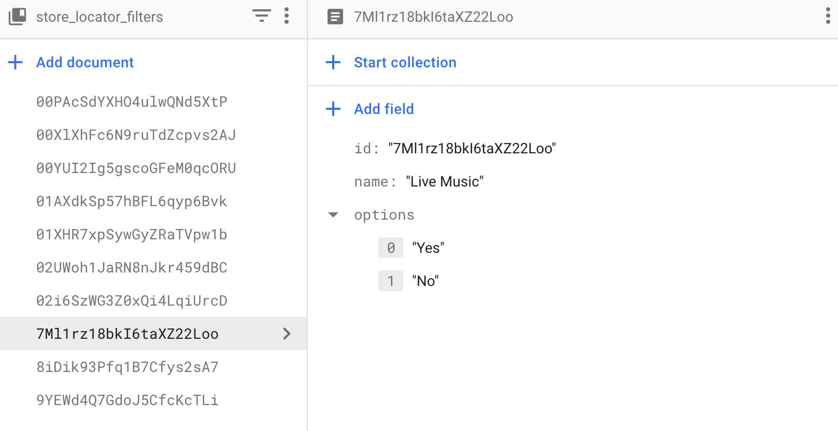
Task: Click the document icon in header
Action: pyautogui.click(x=335, y=17)
